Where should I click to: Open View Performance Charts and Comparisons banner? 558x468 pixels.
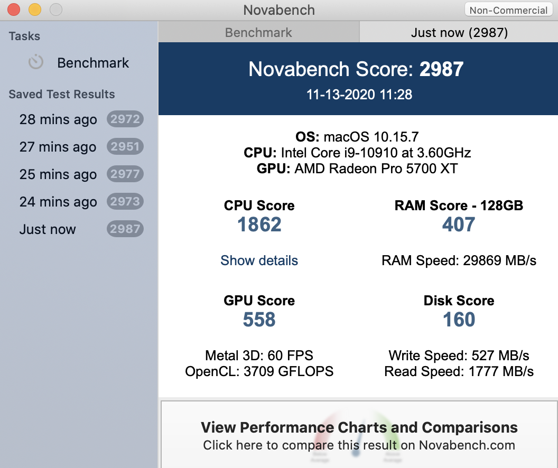coord(359,435)
